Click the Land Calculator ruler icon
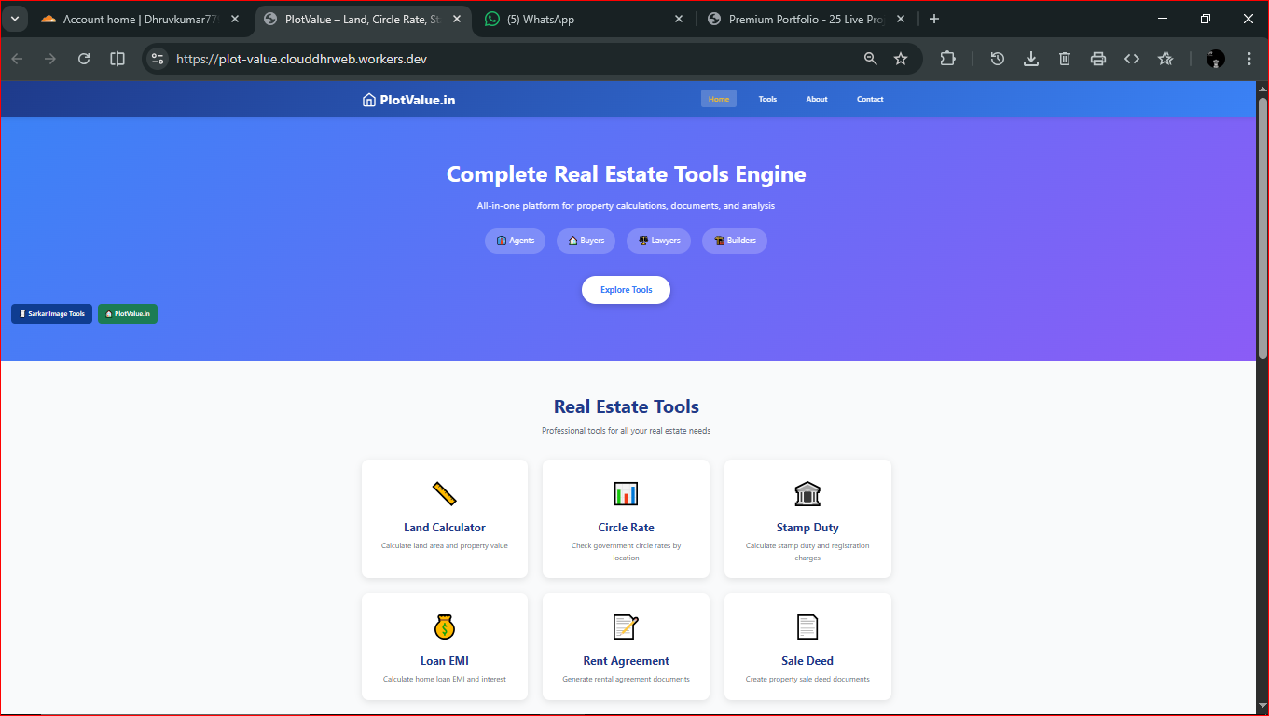1269x716 pixels. coord(444,493)
